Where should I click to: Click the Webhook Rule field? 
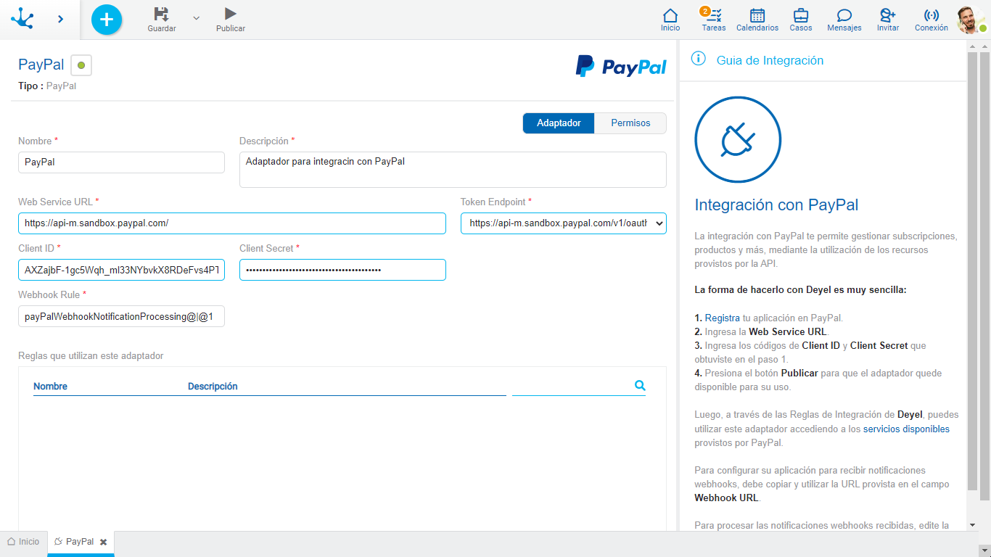point(121,316)
